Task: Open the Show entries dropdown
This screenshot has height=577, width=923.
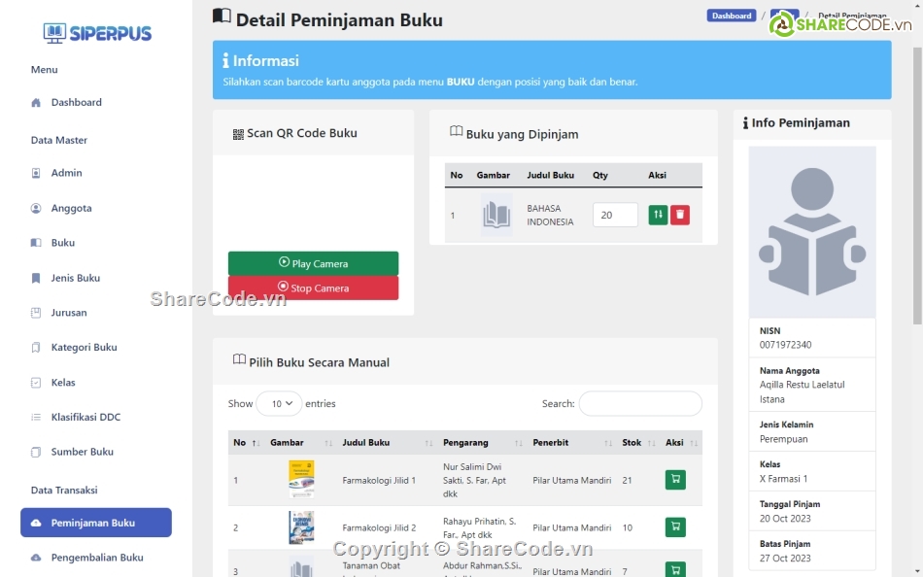Action: point(278,404)
